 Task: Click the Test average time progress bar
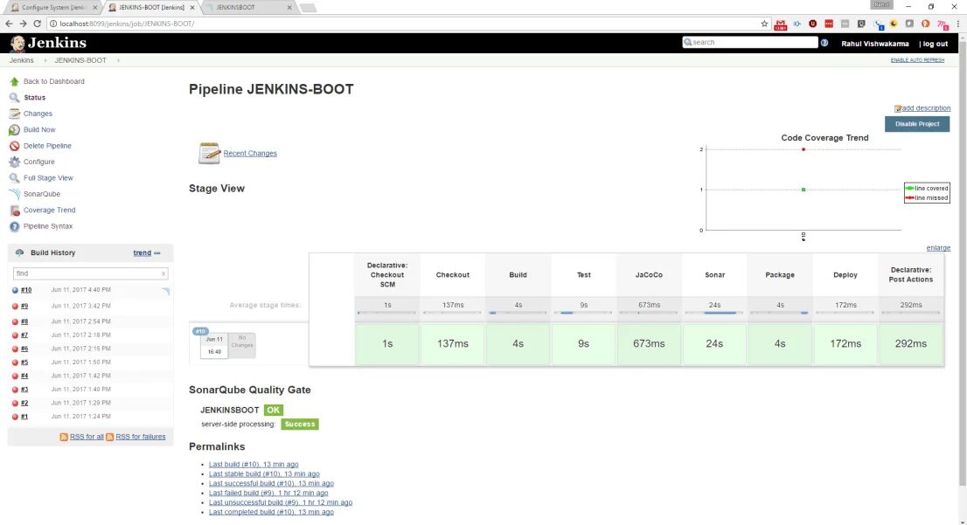point(583,313)
